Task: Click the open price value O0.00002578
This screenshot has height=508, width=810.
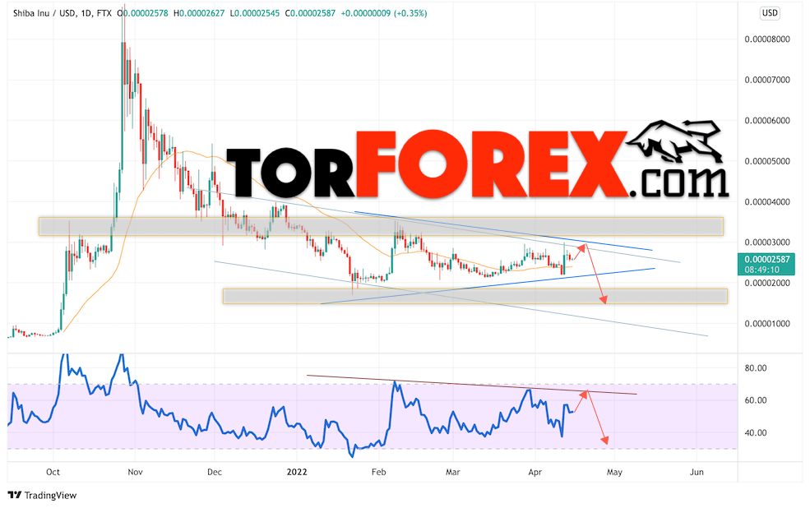Action: pyautogui.click(x=142, y=13)
